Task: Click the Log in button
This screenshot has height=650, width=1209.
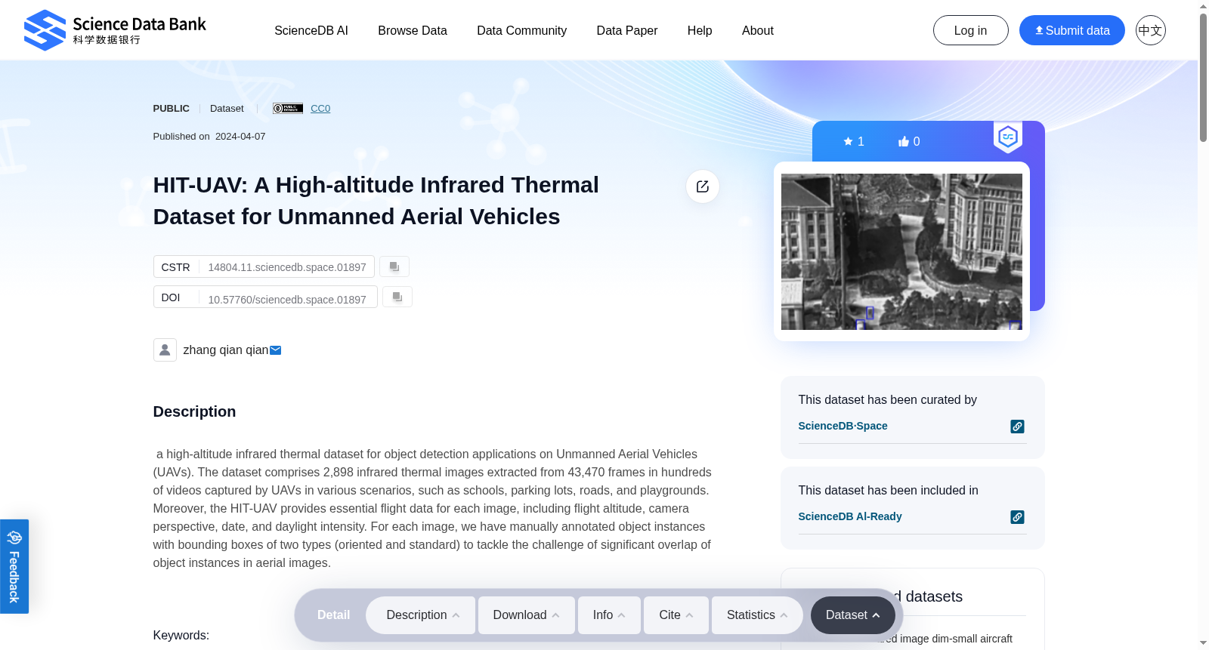Action: click(x=971, y=30)
